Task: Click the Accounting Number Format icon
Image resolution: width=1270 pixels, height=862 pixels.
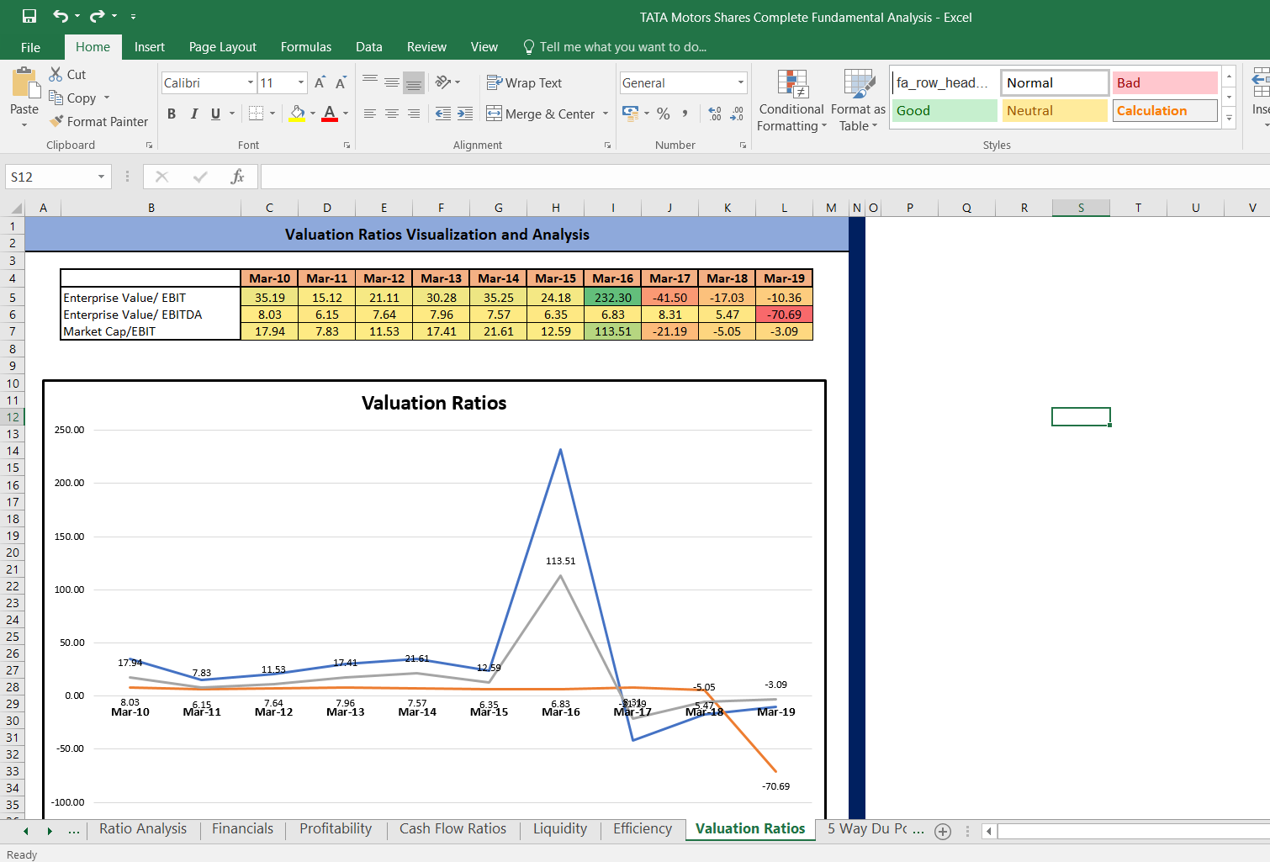Action: click(x=630, y=113)
